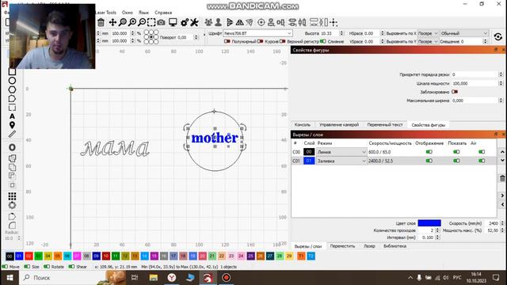Open the Выровнять по X alignment dropdown
Viewport: 507px width, 285px height.
428,33
